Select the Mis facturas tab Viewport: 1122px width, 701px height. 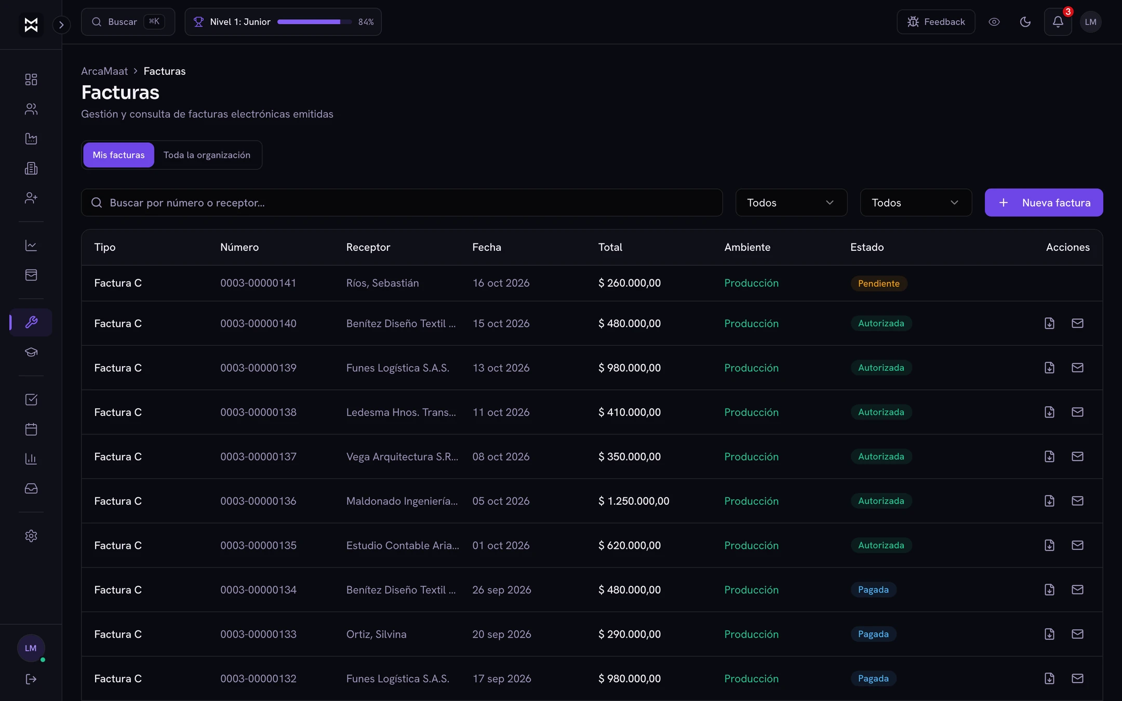(118, 155)
